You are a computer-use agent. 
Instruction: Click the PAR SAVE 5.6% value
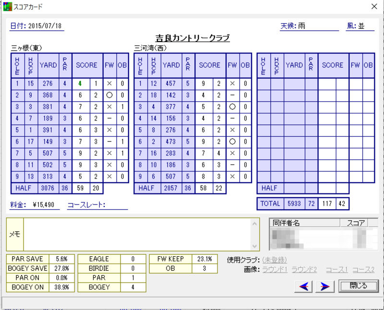coord(62,259)
